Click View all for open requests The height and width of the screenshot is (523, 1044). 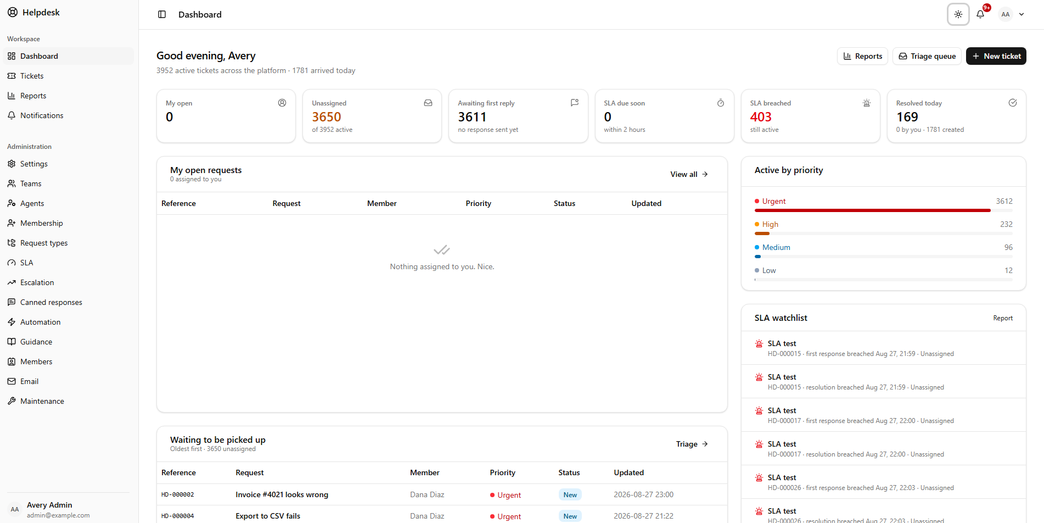coord(689,174)
